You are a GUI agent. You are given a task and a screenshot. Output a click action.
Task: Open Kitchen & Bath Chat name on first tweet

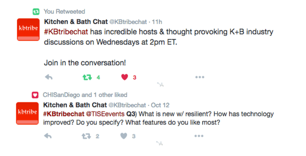pyautogui.click(x=76, y=22)
